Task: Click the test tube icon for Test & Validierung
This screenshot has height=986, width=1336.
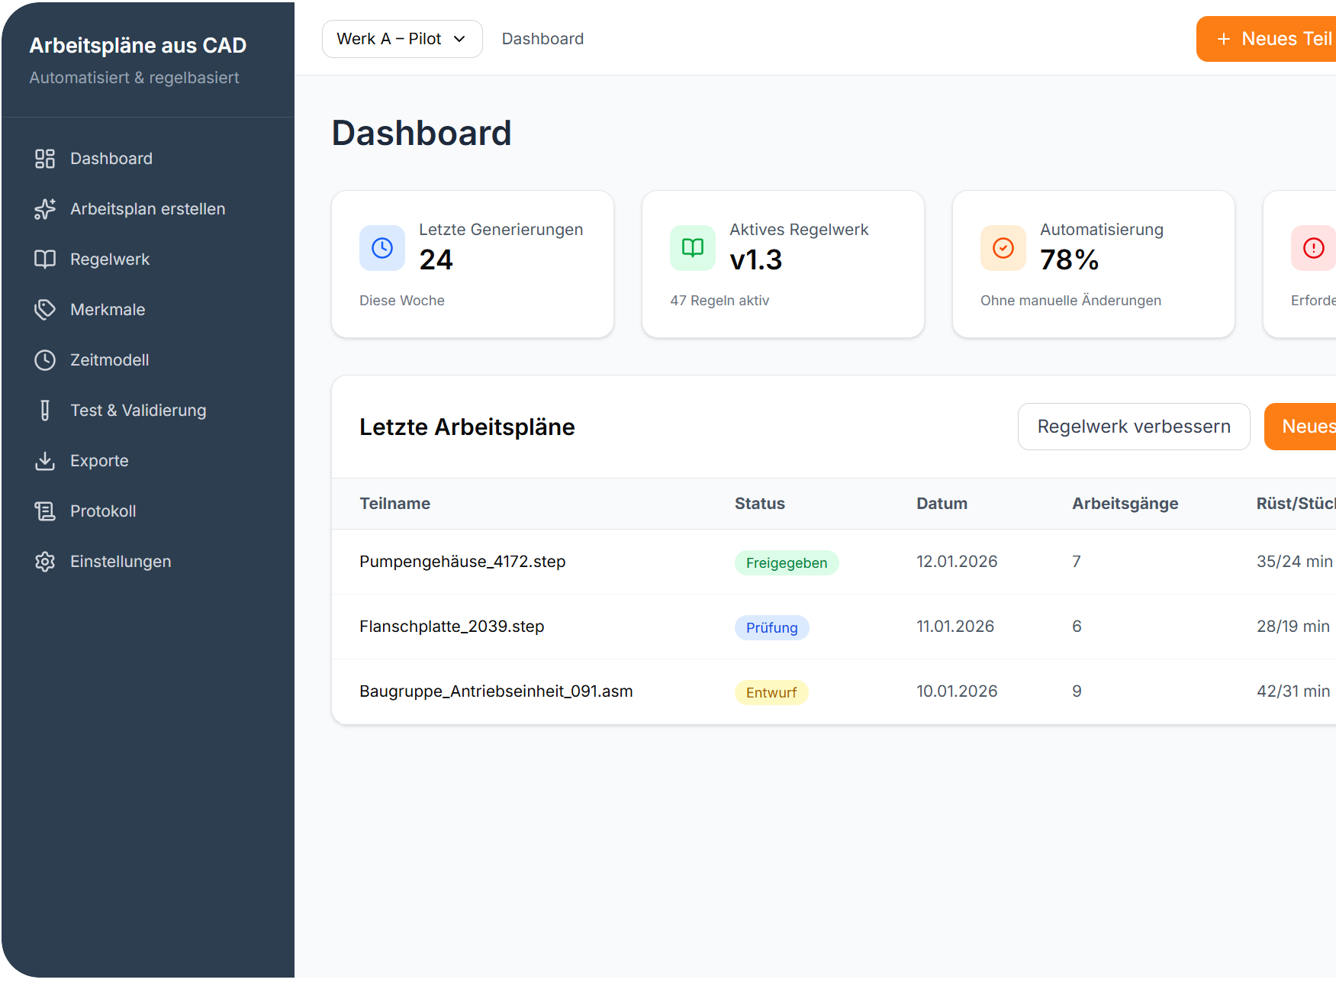Action: click(x=45, y=411)
